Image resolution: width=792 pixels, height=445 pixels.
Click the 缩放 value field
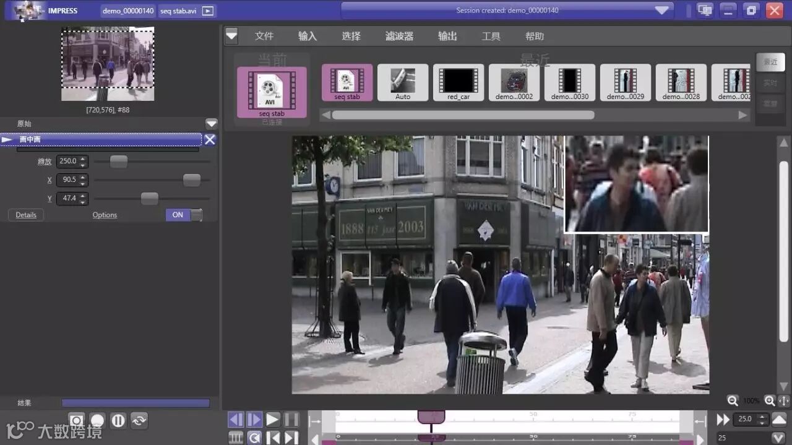pos(67,161)
